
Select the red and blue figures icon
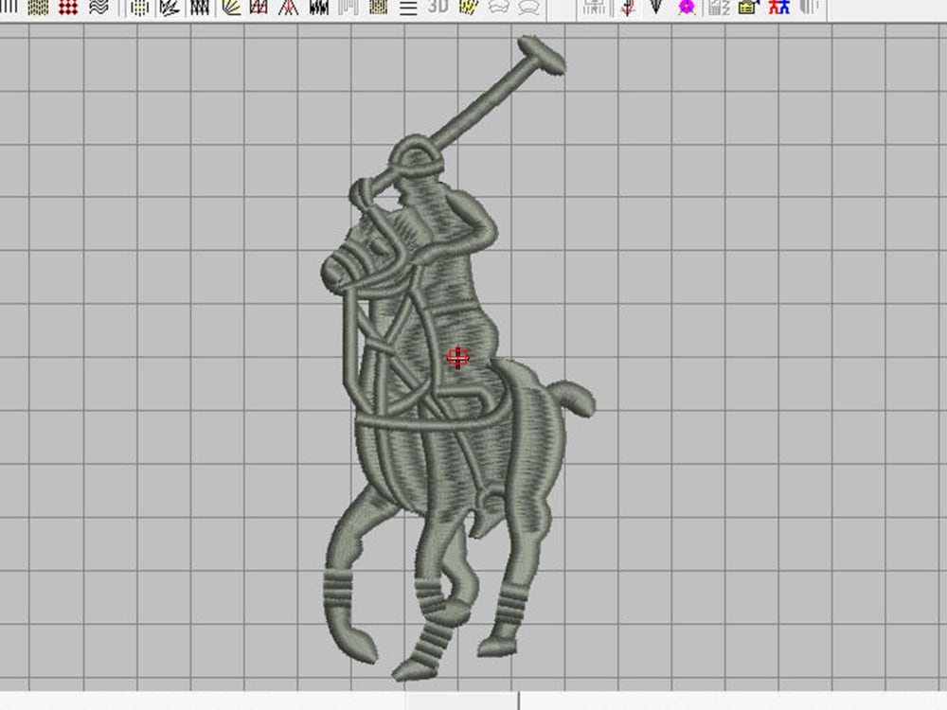(x=778, y=9)
